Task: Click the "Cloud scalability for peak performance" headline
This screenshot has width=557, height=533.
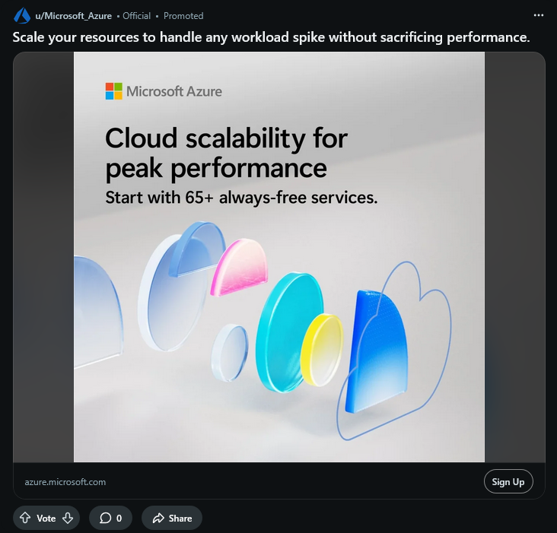Action: point(226,153)
